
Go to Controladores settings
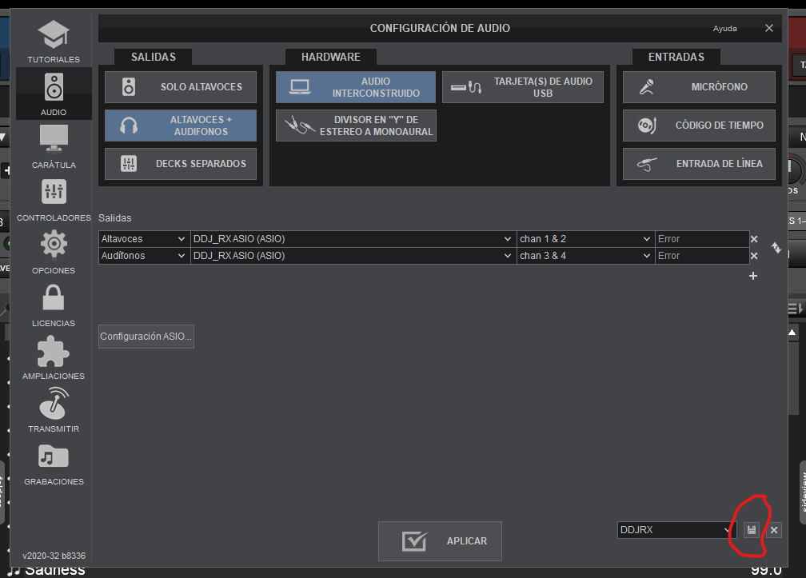click(x=54, y=200)
